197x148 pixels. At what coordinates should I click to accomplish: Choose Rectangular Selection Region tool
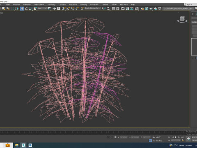[x=12, y=9]
